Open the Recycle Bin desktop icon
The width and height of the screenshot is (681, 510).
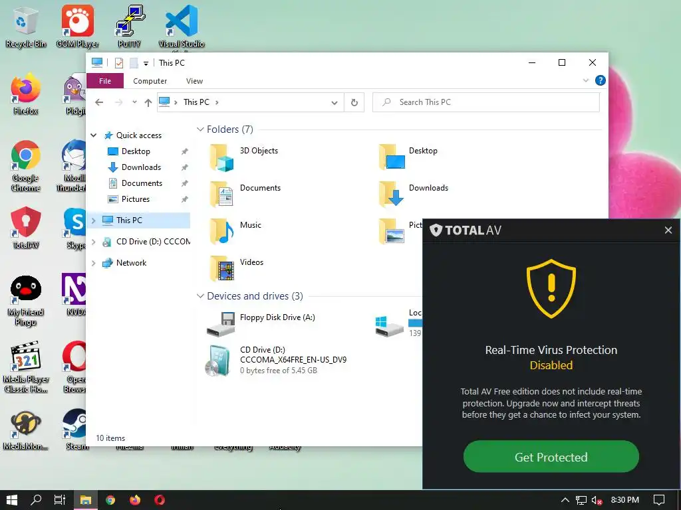point(26,26)
